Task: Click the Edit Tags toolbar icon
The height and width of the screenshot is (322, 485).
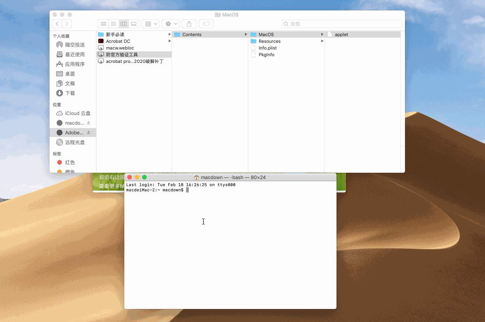Action: point(206,23)
